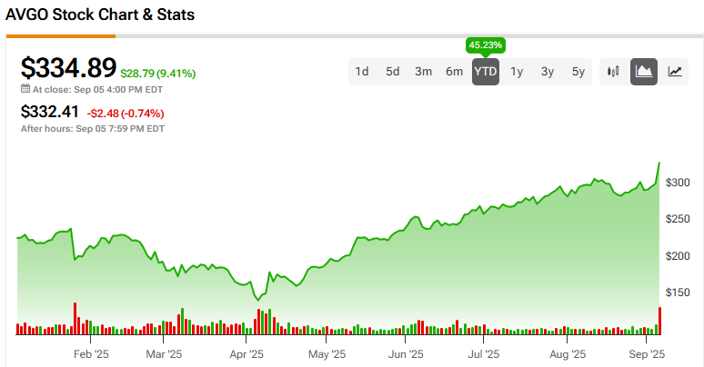Switch chart to 1y range
Screen dimensions: 704x367
point(517,72)
